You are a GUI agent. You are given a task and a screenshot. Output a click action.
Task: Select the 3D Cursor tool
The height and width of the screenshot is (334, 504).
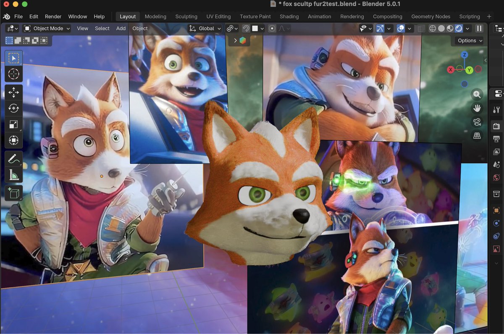(14, 74)
